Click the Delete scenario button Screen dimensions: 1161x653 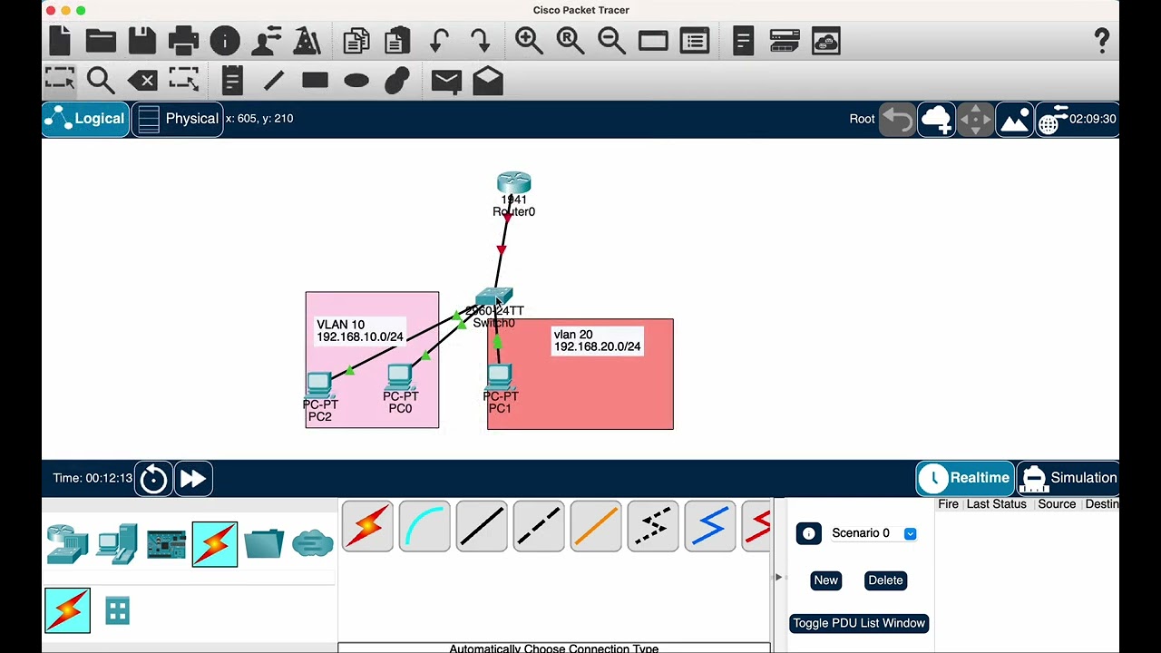click(x=885, y=580)
